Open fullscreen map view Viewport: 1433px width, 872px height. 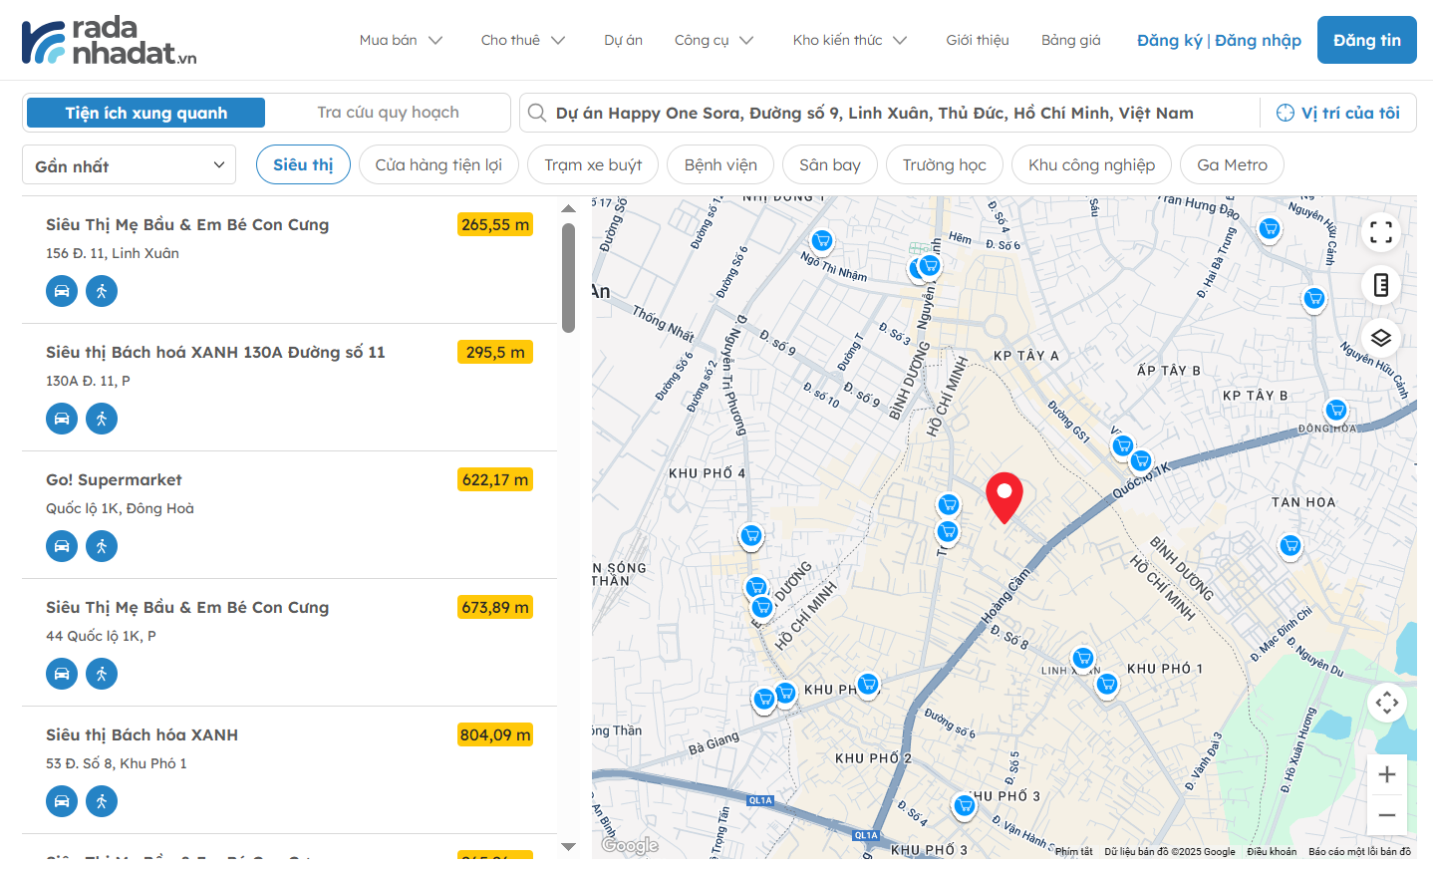coord(1381,232)
